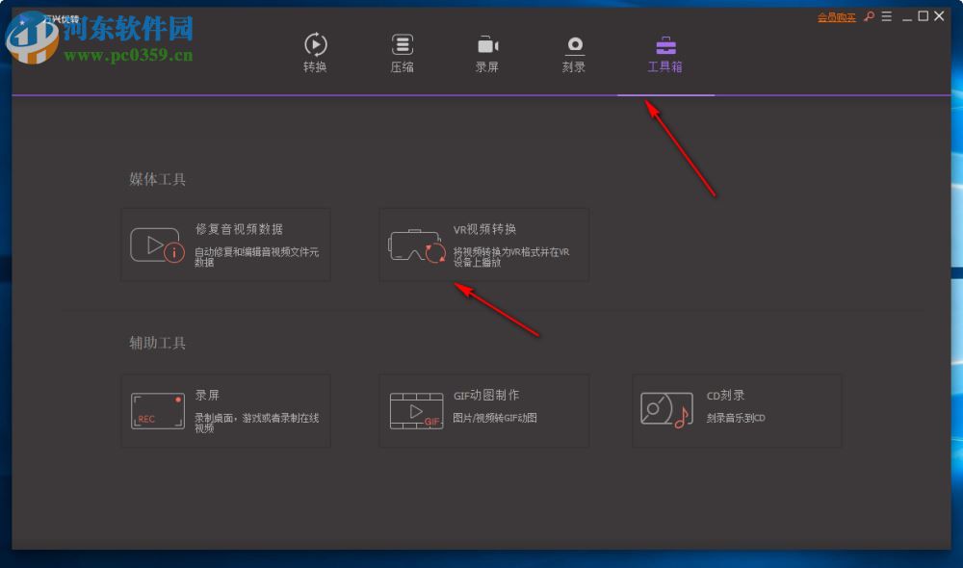Click the GIF动图制作 tool card
Image resolution: width=963 pixels, height=568 pixels.
(x=484, y=409)
